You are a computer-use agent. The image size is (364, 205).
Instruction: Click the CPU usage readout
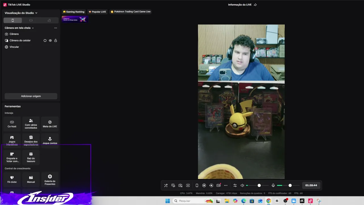click(x=186, y=193)
